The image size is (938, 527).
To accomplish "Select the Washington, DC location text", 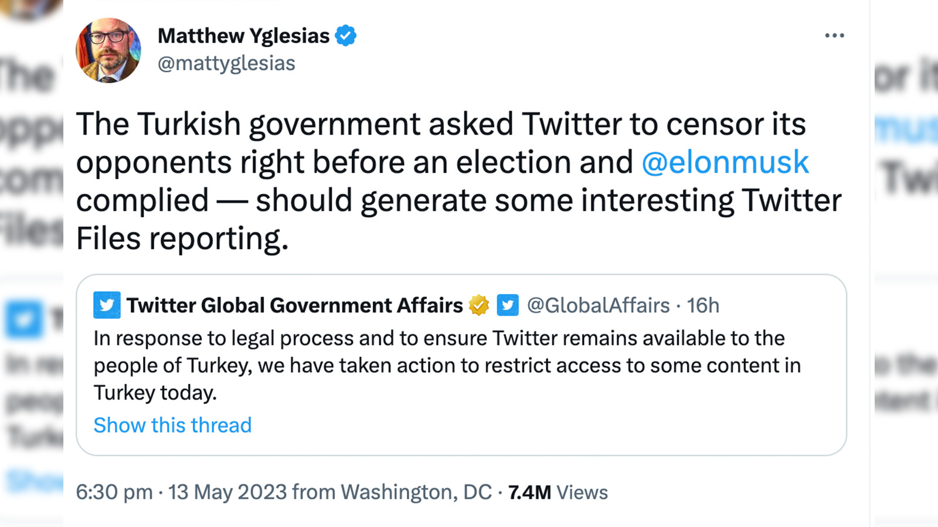I will (x=416, y=492).
